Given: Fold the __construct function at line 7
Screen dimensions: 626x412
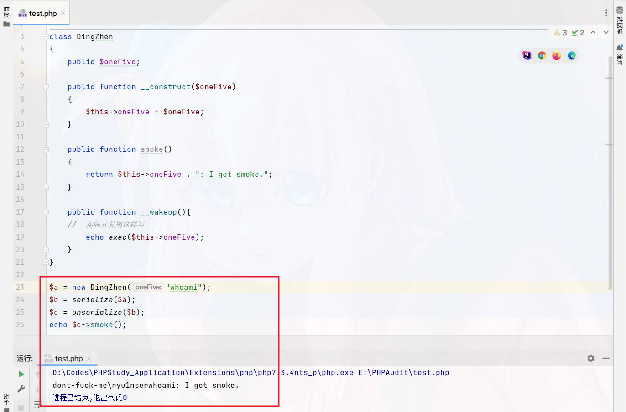Looking at the screenshot, I should click(46, 87).
